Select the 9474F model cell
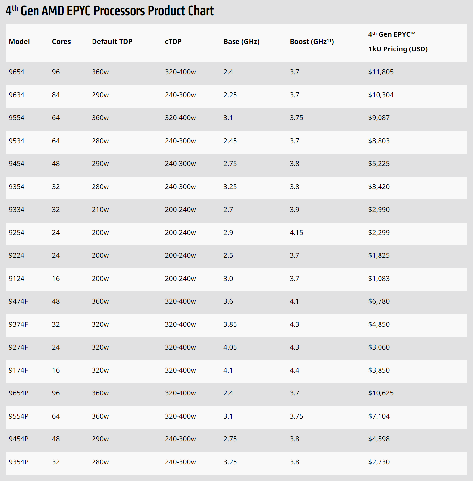The image size is (473, 481). click(18, 301)
